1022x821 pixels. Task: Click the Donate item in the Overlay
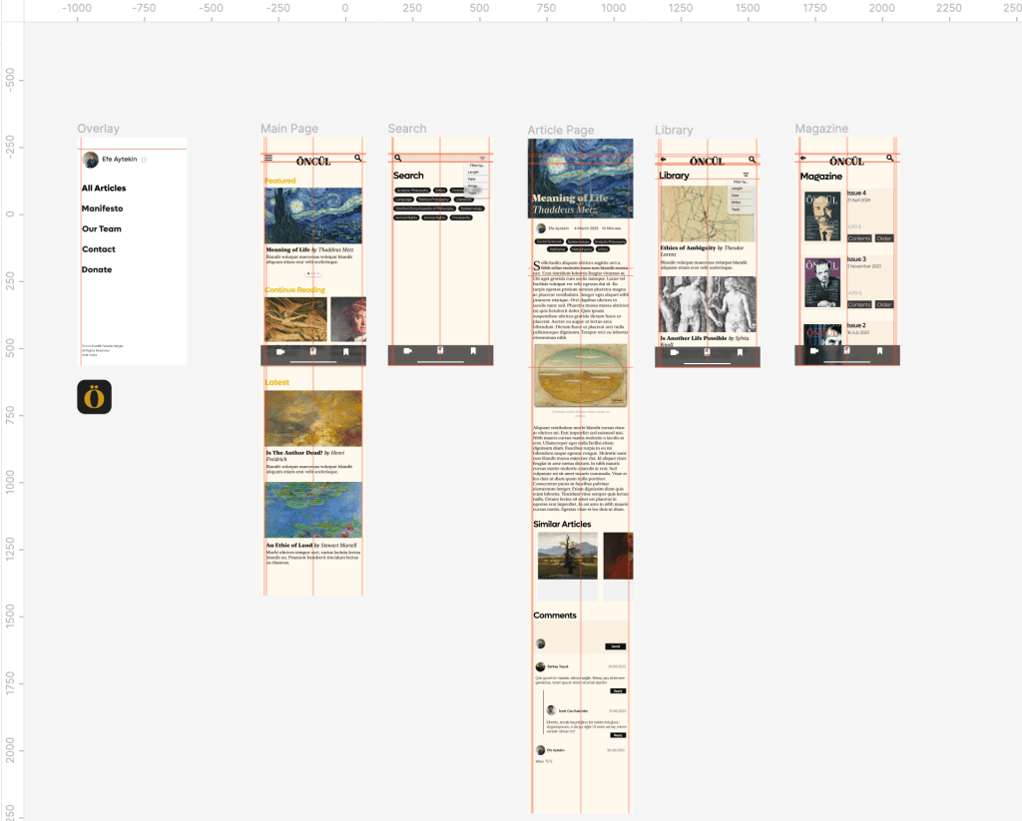tap(97, 269)
